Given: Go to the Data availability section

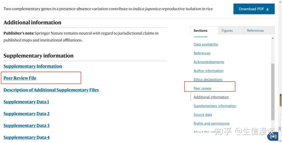Looking at the screenshot, I should coord(206,44).
